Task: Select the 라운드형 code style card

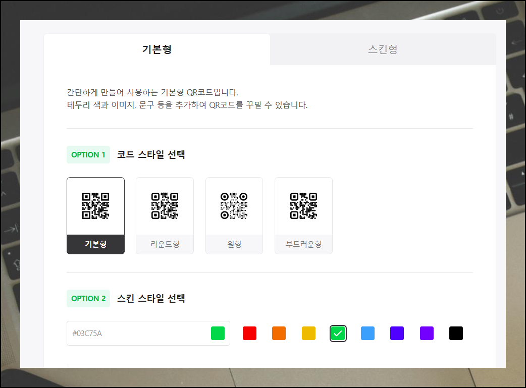Action: [x=165, y=215]
